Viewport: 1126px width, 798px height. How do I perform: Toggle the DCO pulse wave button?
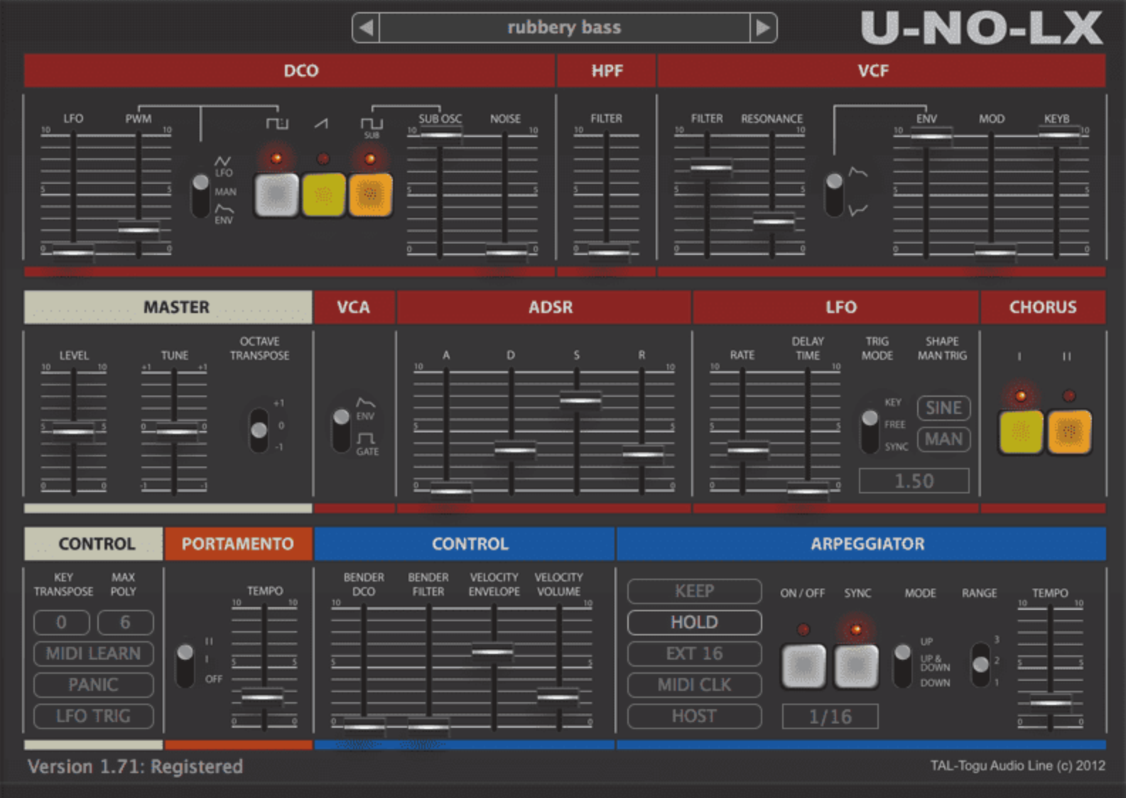[x=276, y=194]
